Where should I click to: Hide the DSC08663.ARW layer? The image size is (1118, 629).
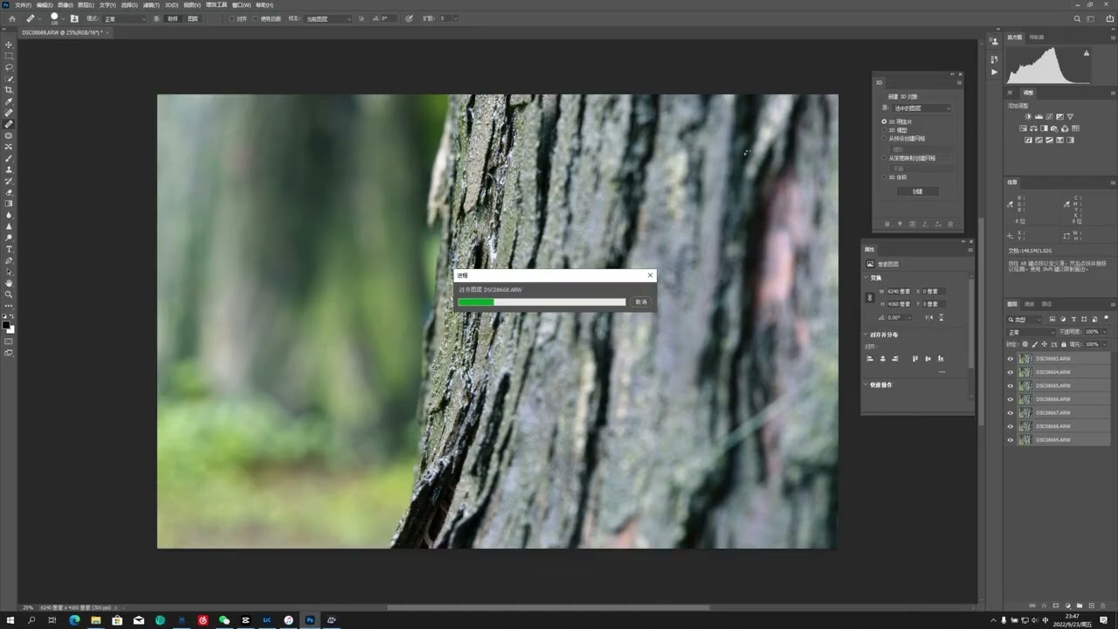tap(1011, 358)
